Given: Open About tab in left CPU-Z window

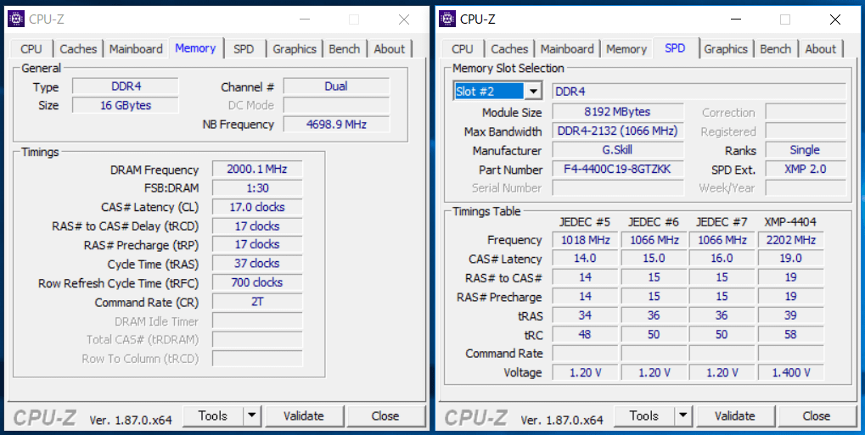Looking at the screenshot, I should [390, 48].
